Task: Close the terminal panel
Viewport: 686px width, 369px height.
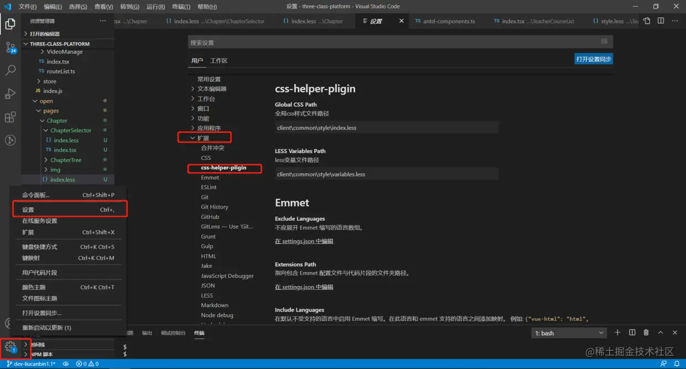Action: point(675,332)
